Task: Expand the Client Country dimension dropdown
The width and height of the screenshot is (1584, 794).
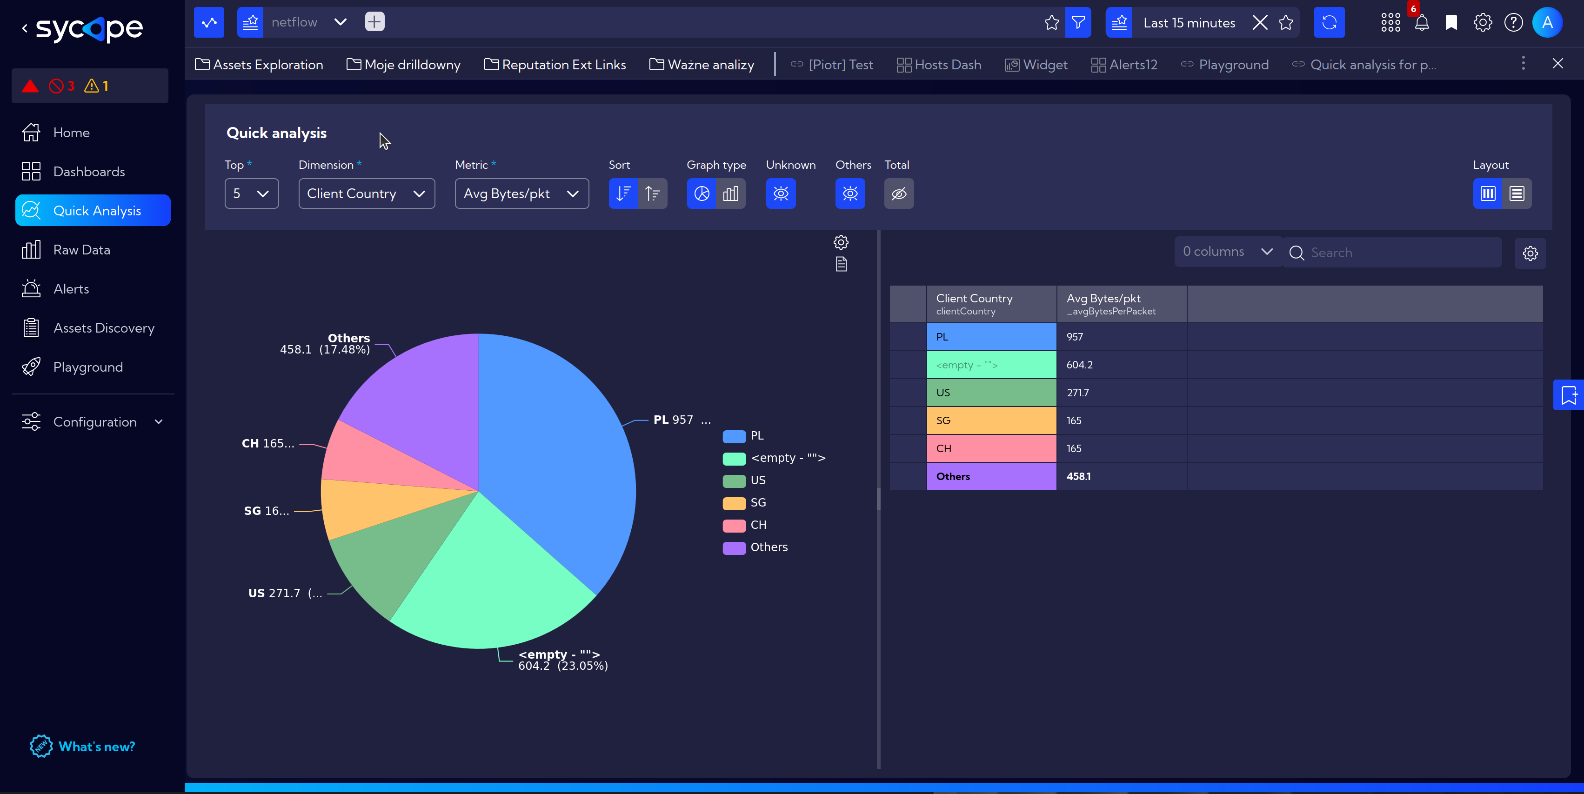Action: 367,194
